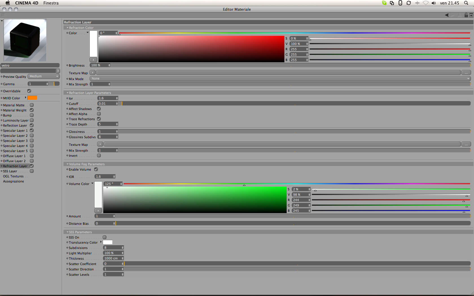The image size is (474, 296).
Task: Open the Mix Mode None dropdown
Action: (x=280, y=79)
